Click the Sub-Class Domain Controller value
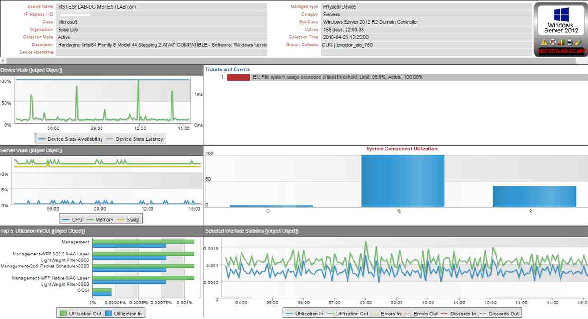Viewport: 588px width, 319px height. (426, 22)
